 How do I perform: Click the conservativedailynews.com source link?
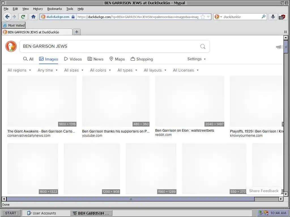tap(29, 136)
